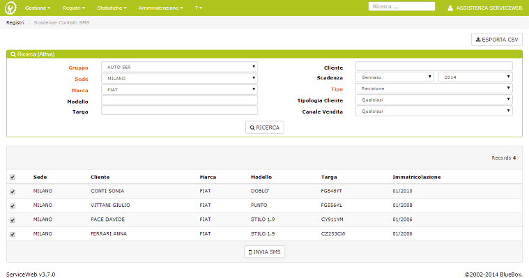Click the FERRARI ANNA client cell
This screenshot has height=278, width=529.
point(109,233)
